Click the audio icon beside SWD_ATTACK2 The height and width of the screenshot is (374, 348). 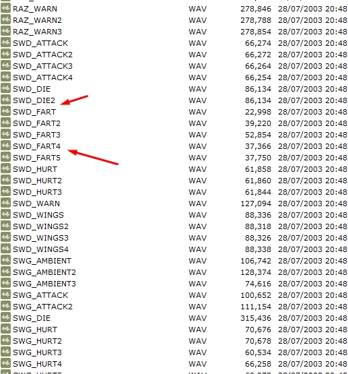[5, 54]
